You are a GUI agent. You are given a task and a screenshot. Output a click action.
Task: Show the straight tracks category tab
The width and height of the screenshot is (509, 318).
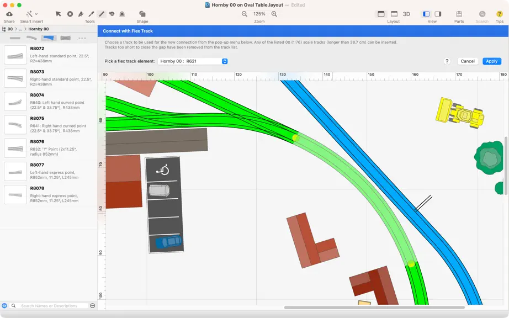[15, 38]
